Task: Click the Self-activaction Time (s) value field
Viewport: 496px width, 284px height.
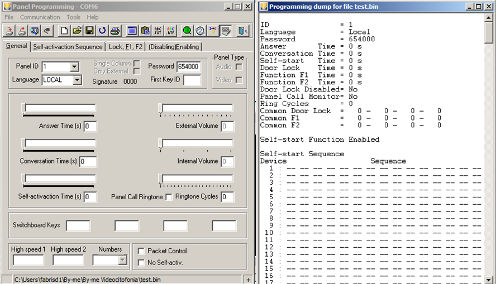Action: click(90, 197)
